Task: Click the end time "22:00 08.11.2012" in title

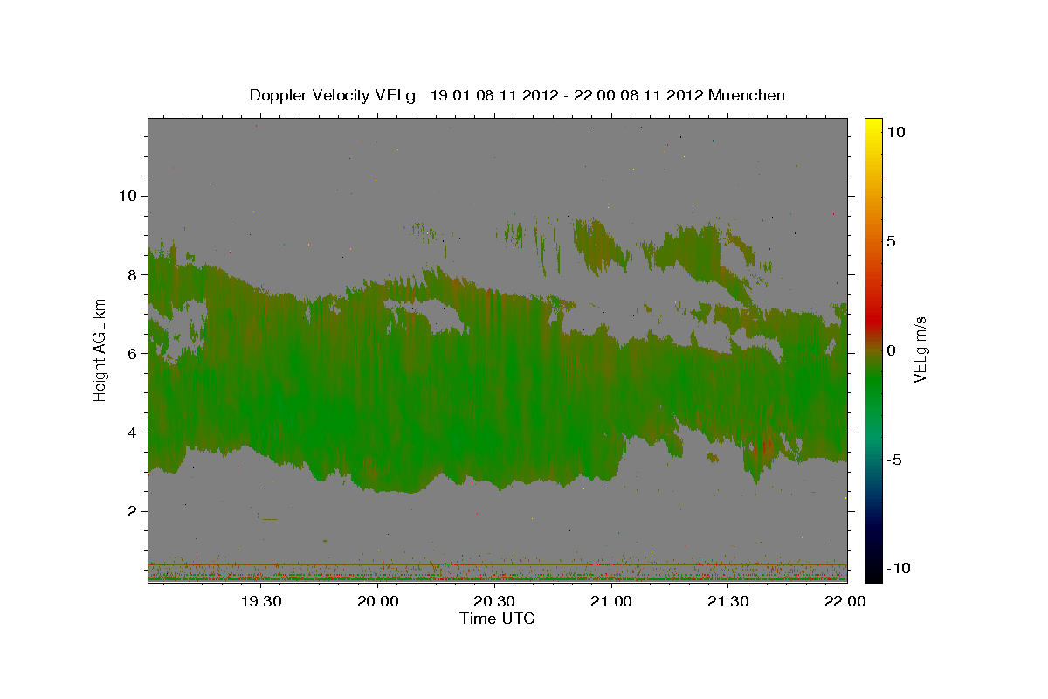Action: (640, 95)
